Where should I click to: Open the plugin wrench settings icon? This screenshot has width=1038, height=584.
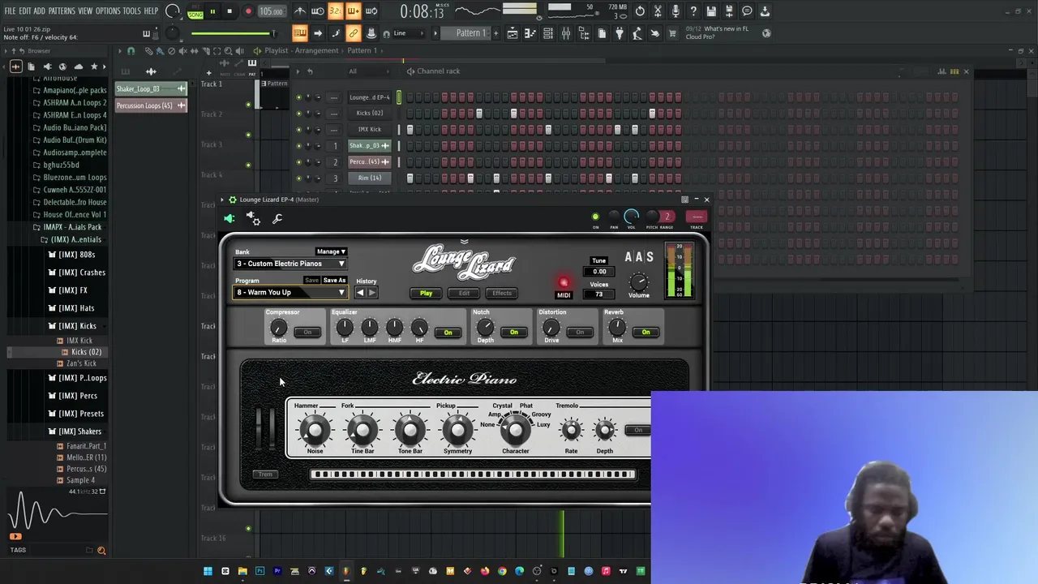(277, 218)
